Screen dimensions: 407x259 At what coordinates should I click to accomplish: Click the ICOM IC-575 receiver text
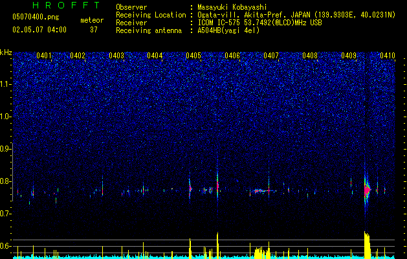pos(259,23)
